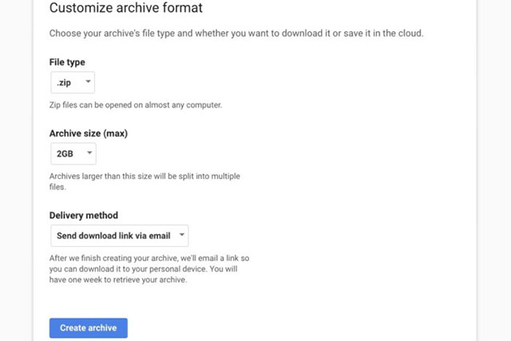The height and width of the screenshot is (341, 511).
Task: Click the Customize archive format heading
Action: coord(125,9)
